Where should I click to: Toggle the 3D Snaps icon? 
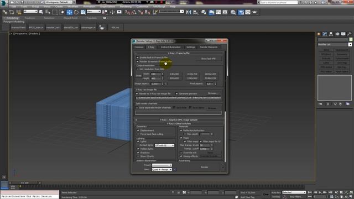127,12
